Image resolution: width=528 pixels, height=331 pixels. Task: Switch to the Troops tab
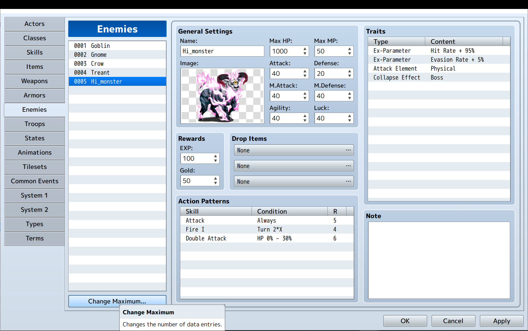click(x=35, y=124)
